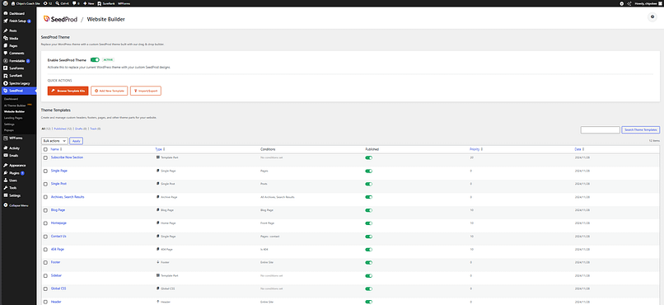Open Finish Setup in the sidebar

coord(18,21)
